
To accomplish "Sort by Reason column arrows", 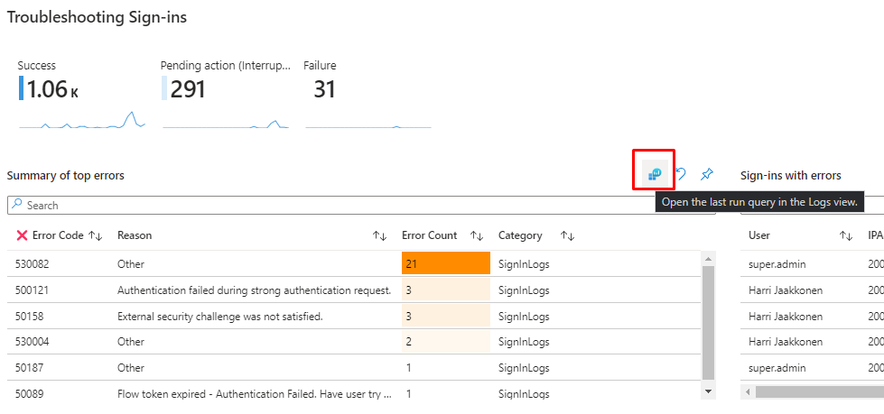I will point(379,235).
